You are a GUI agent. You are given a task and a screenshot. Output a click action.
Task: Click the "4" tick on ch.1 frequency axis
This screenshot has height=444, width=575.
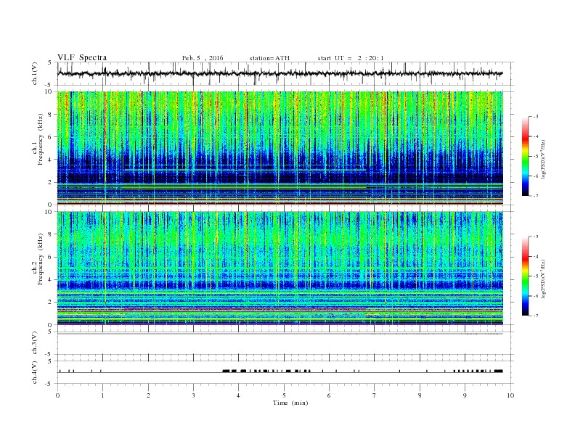[51, 160]
